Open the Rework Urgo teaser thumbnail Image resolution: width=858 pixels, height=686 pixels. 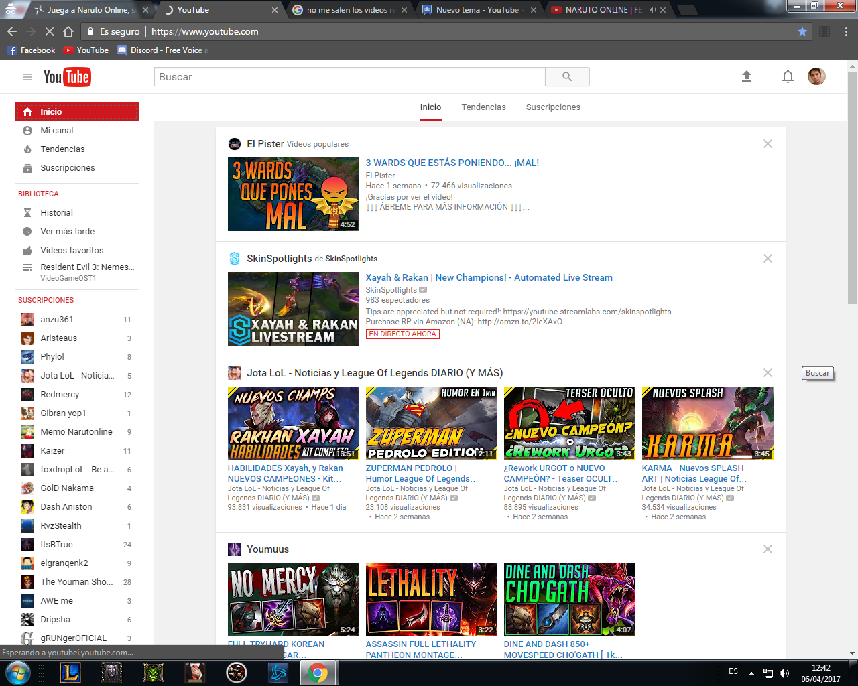tap(570, 423)
